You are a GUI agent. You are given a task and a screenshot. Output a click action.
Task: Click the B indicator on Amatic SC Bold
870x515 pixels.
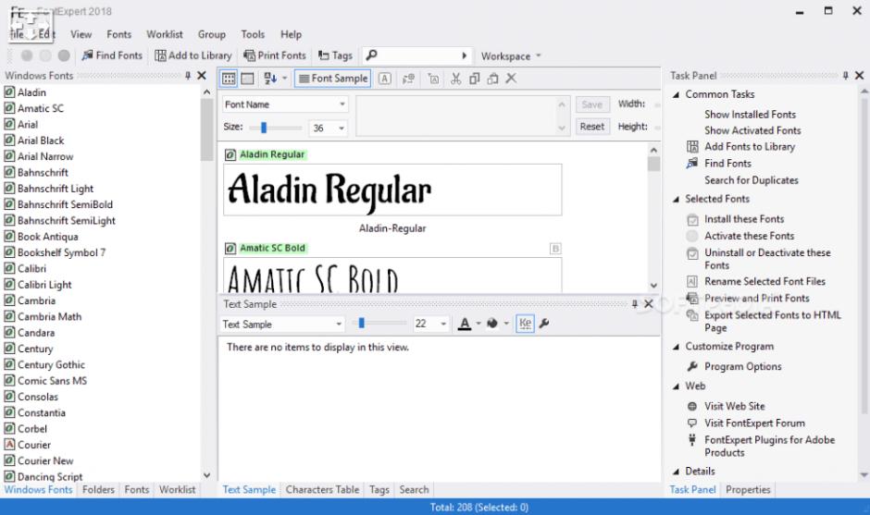click(554, 249)
